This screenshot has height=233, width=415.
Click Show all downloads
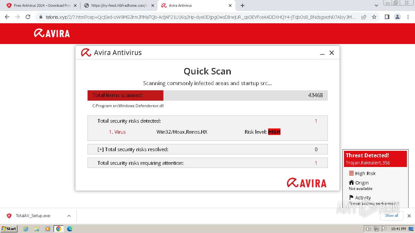pyautogui.click(x=392, y=216)
